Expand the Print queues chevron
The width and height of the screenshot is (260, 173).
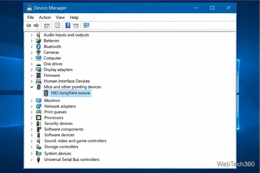[x=31, y=112]
